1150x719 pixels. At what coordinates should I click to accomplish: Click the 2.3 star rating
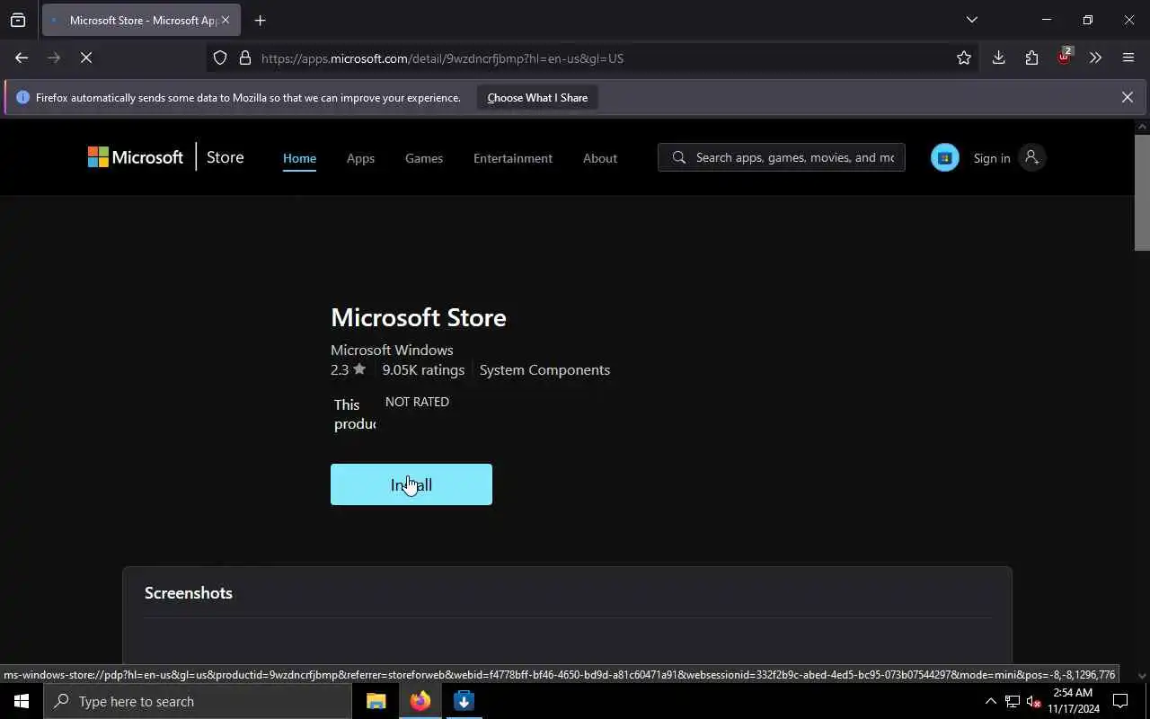coord(349,369)
